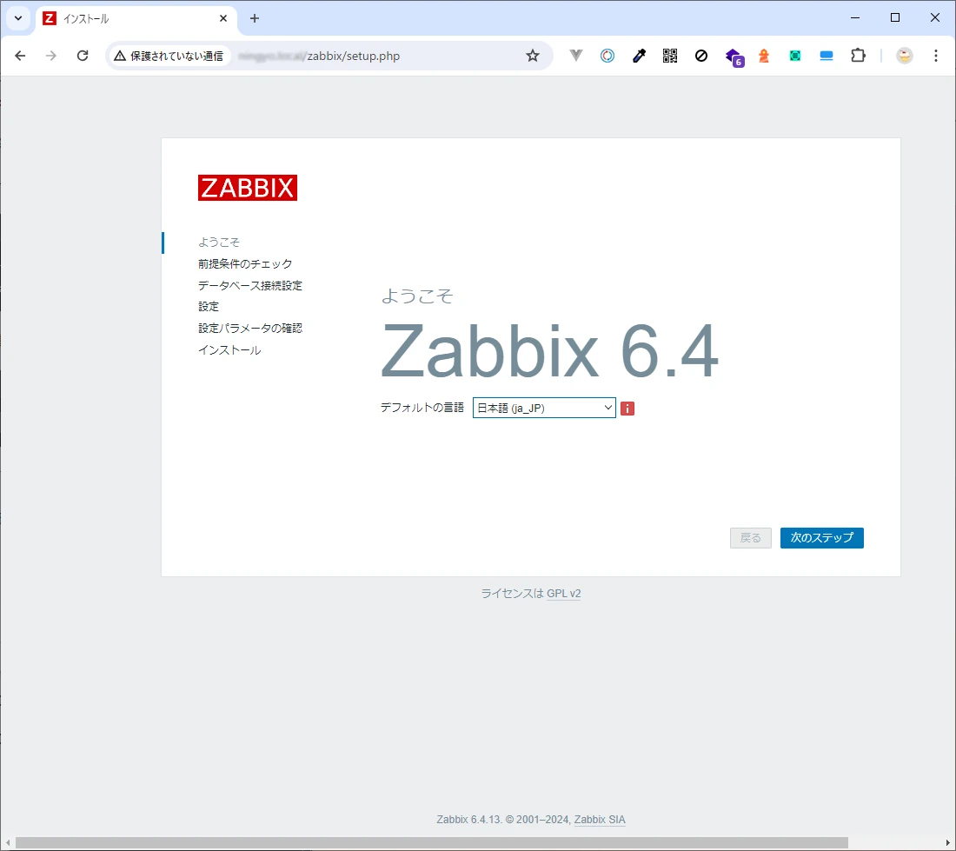
Task: Activate the eyedropper color picker extension
Action: (x=639, y=56)
